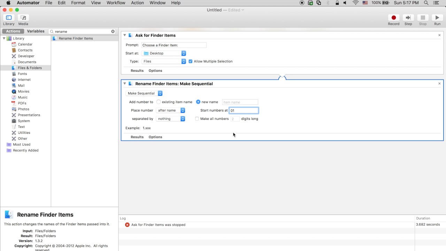Toggle Allow Multiple Selection checkbox
Image resolution: width=446 pixels, height=251 pixels.
[191, 61]
